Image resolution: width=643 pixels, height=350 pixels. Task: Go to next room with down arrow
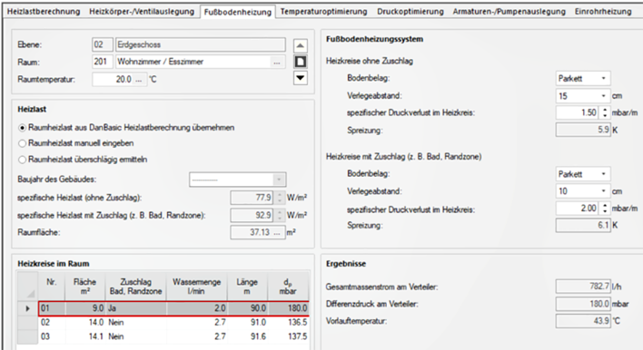point(301,78)
